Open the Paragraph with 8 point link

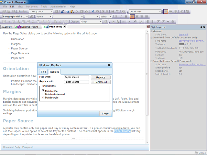point(192,65)
